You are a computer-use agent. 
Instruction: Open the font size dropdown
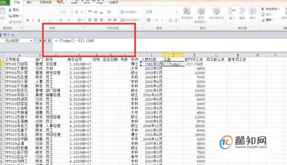(72, 12)
